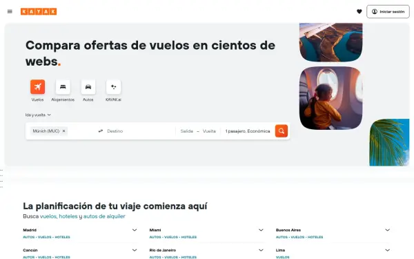This screenshot has height=259, width=414.
Task: Open the Salida departure date field
Action: (x=187, y=131)
